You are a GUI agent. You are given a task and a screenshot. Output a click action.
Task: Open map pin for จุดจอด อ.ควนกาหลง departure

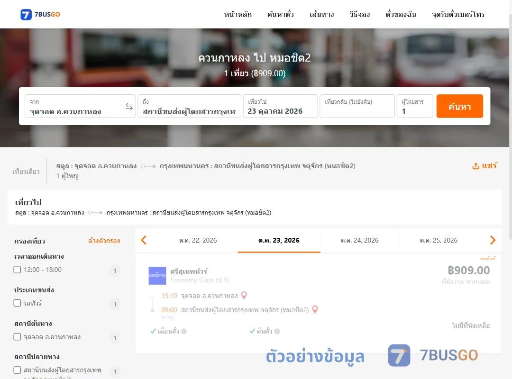pos(244,296)
